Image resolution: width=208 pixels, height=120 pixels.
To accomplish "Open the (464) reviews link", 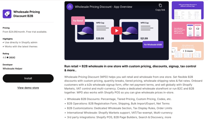I will 12,58.
